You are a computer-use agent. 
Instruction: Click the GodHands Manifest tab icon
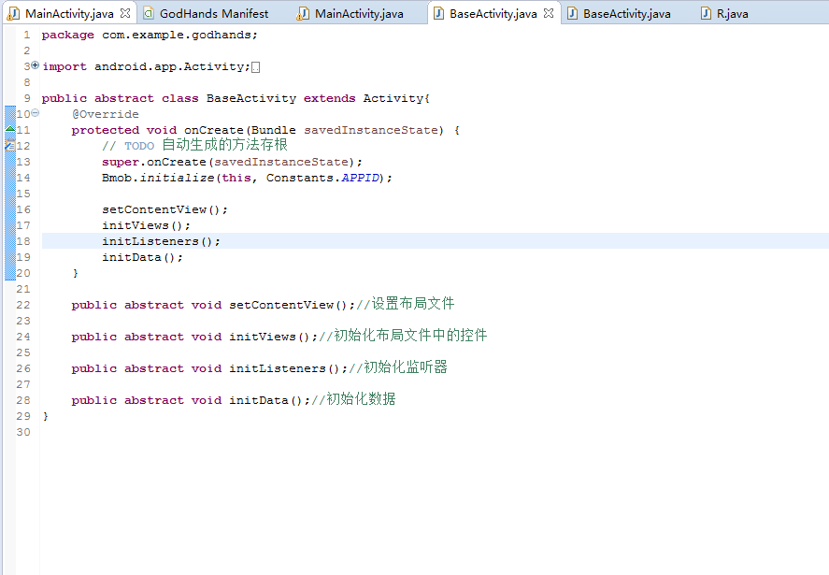tap(149, 14)
